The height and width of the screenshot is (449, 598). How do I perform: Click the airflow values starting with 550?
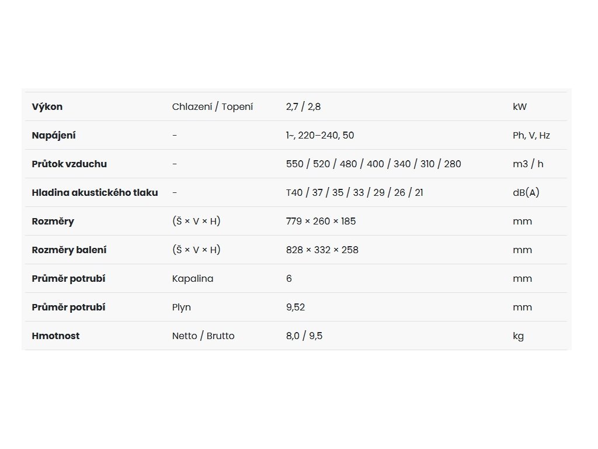click(x=373, y=164)
